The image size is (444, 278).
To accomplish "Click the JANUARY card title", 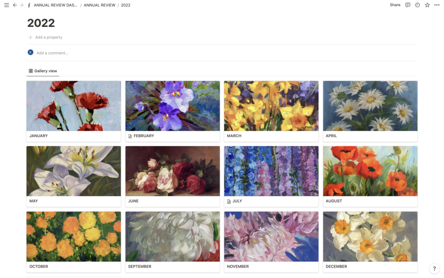I will 38,136.
